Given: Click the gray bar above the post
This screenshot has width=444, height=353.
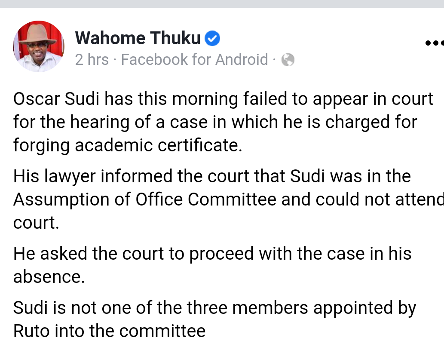Looking at the screenshot, I should [x=222, y=4].
